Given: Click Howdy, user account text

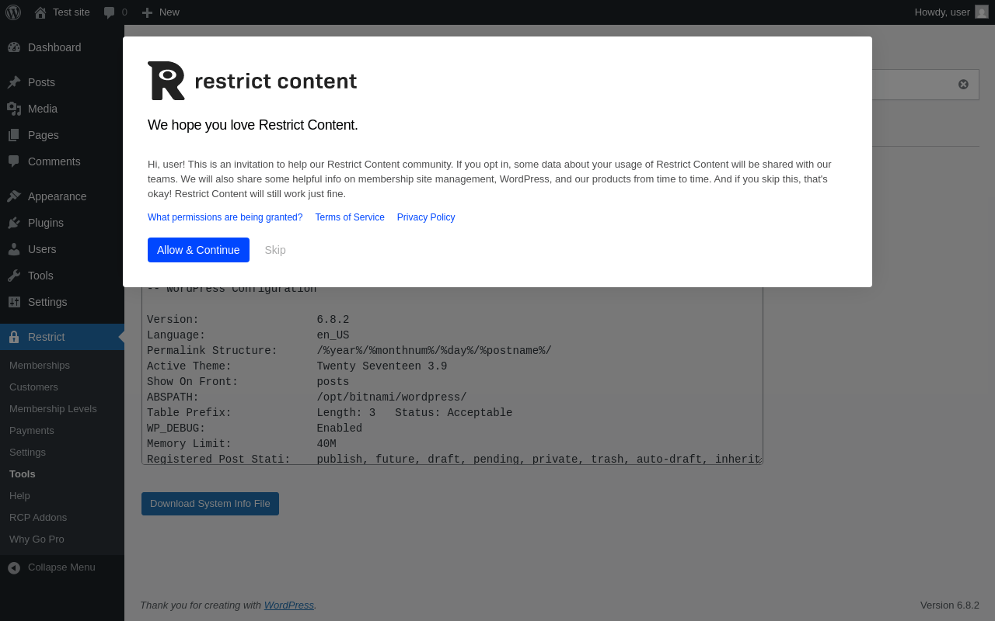Looking at the screenshot, I should click(942, 12).
